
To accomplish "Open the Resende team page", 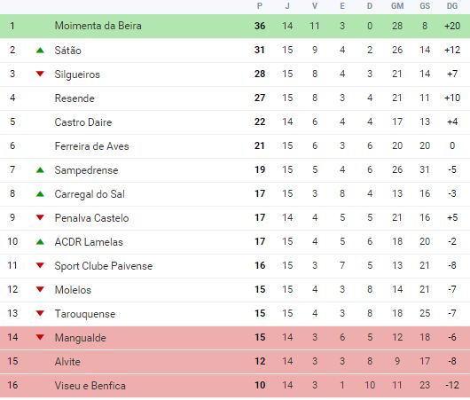I will (74, 98).
